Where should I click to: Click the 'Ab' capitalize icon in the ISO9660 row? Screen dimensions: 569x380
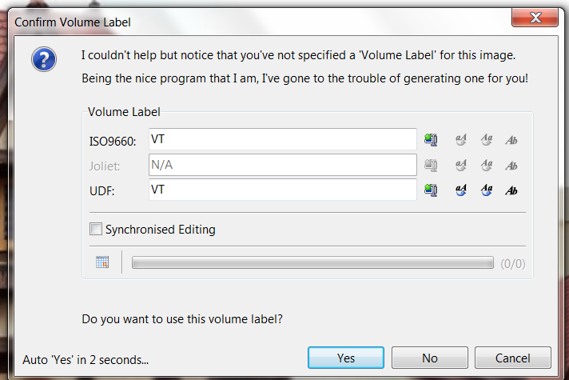511,140
